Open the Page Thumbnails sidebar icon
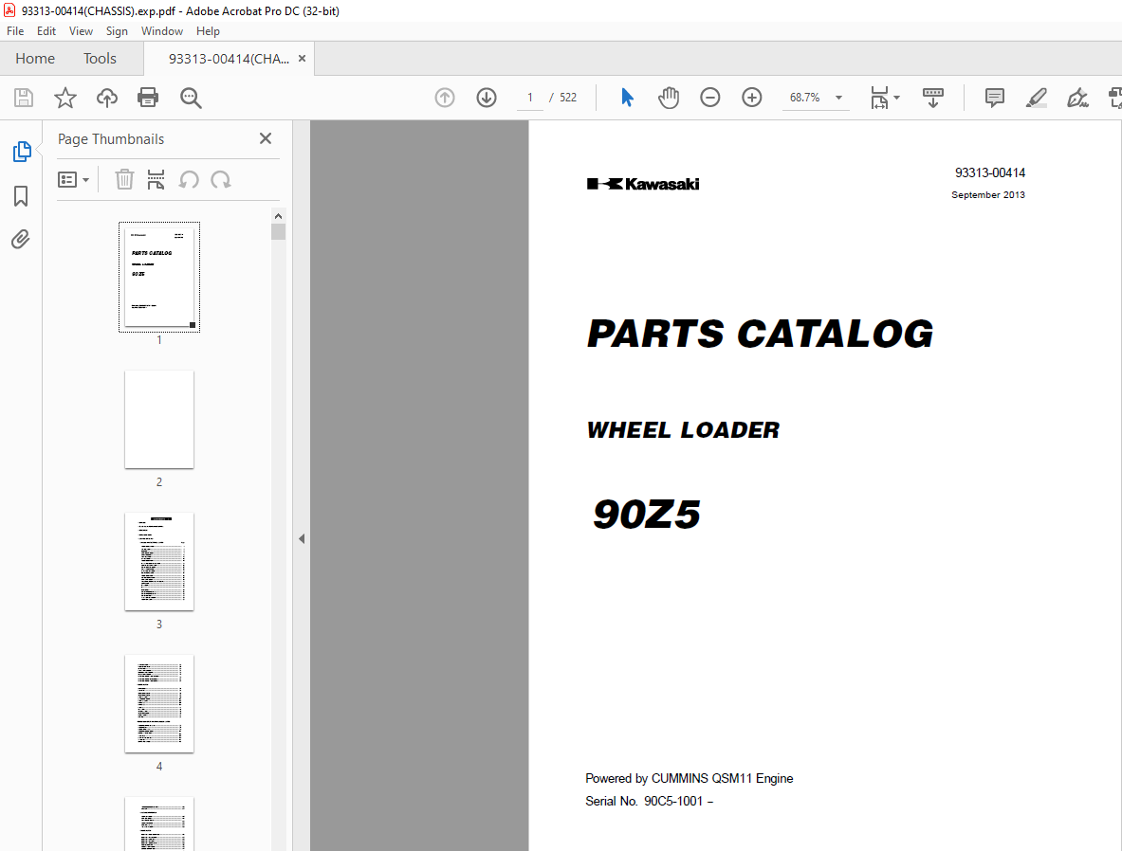The image size is (1122, 851). [x=22, y=152]
